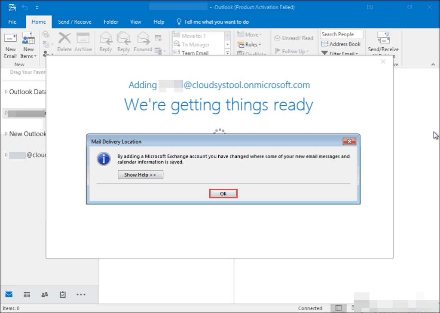Toggle Unread/ Read status
This screenshot has height=313, width=440.
pos(293,38)
